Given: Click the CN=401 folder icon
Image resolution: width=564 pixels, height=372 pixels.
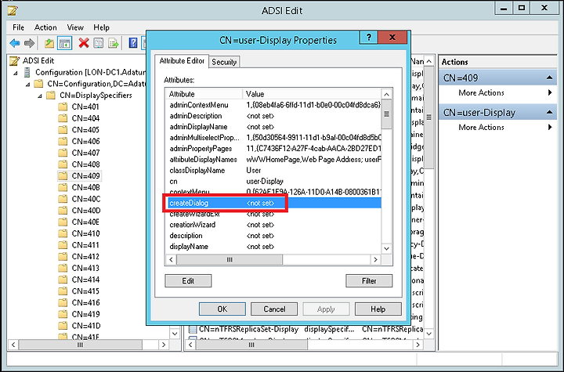Looking at the screenshot, I should pos(63,107).
